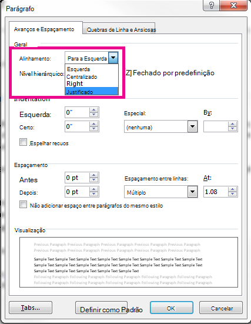Click the Tabs... button
The width and height of the screenshot is (251, 324).
(31, 308)
